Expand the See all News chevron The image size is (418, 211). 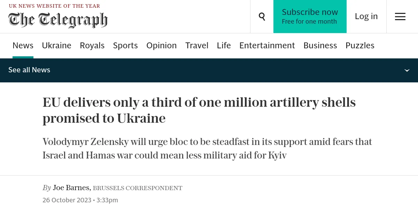pyautogui.click(x=407, y=70)
